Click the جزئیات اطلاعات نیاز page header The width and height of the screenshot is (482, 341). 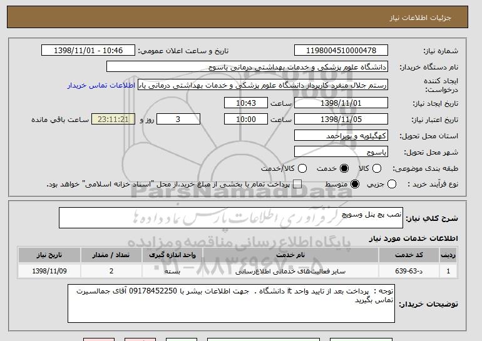tap(420, 18)
